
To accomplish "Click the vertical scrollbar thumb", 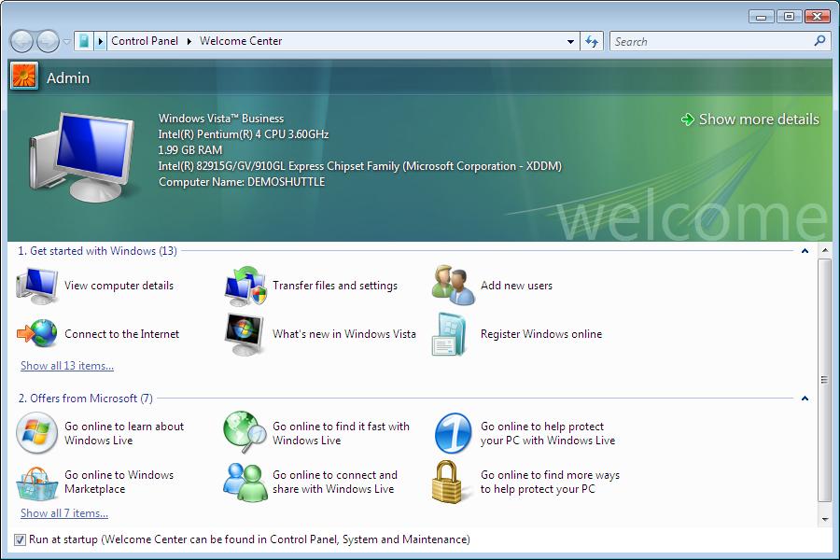I will [x=824, y=380].
